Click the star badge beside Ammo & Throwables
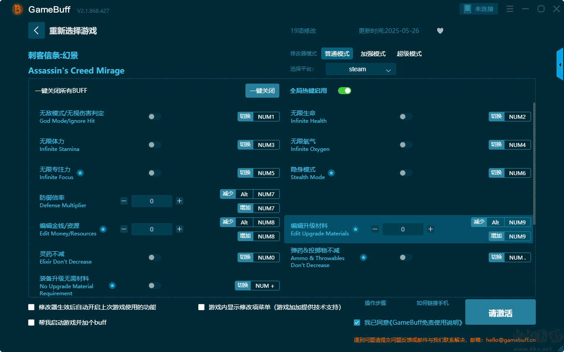The height and width of the screenshot is (352, 564). tap(364, 257)
